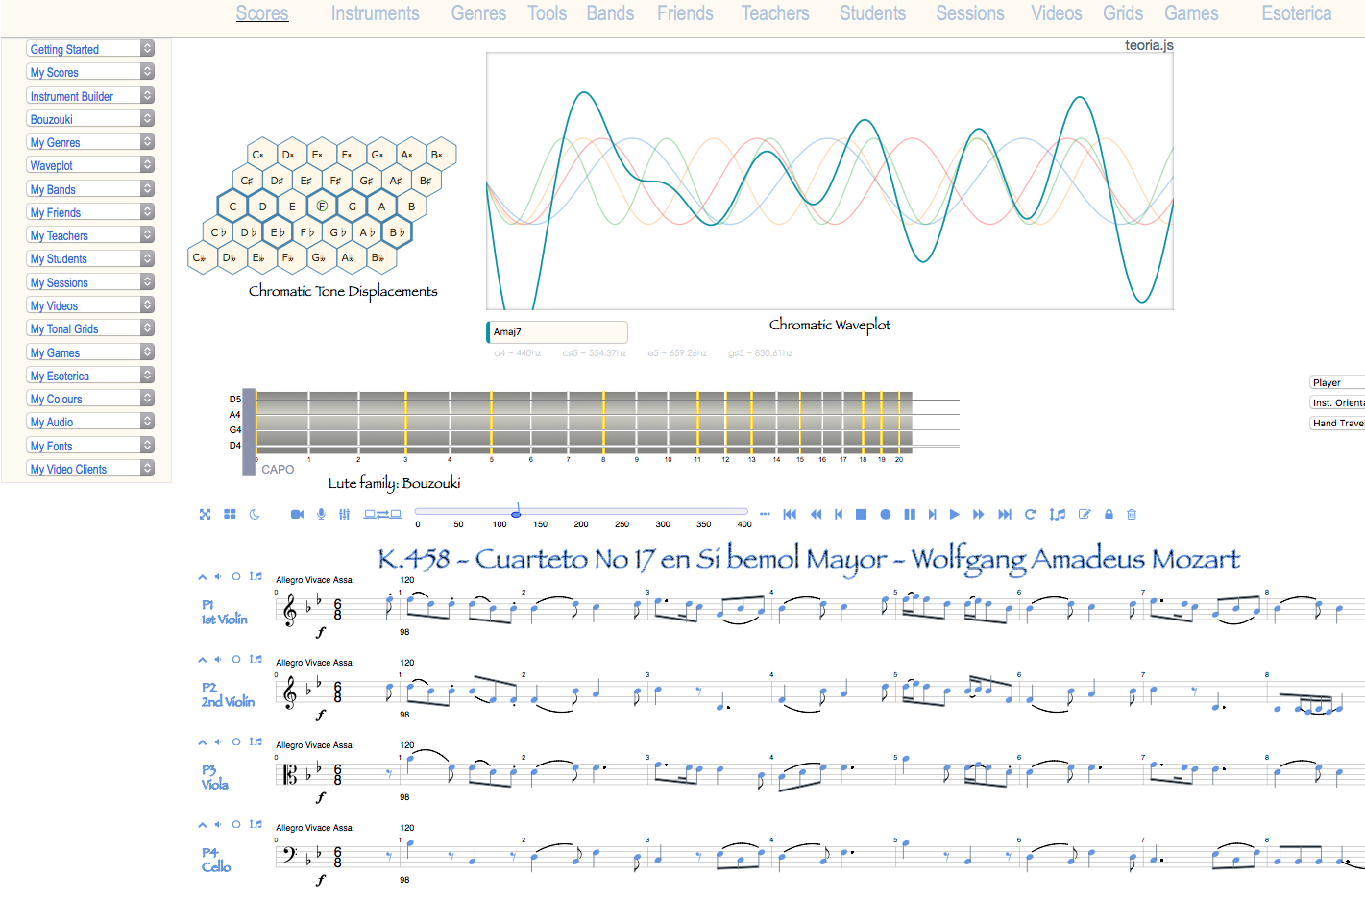Screen dimensions: 1365x899
Task: Click the loop/repeat icon in the transport bar
Action: [x=1029, y=514]
